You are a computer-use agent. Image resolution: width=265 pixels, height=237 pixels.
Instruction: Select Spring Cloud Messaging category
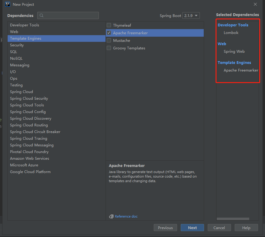coord(56,145)
